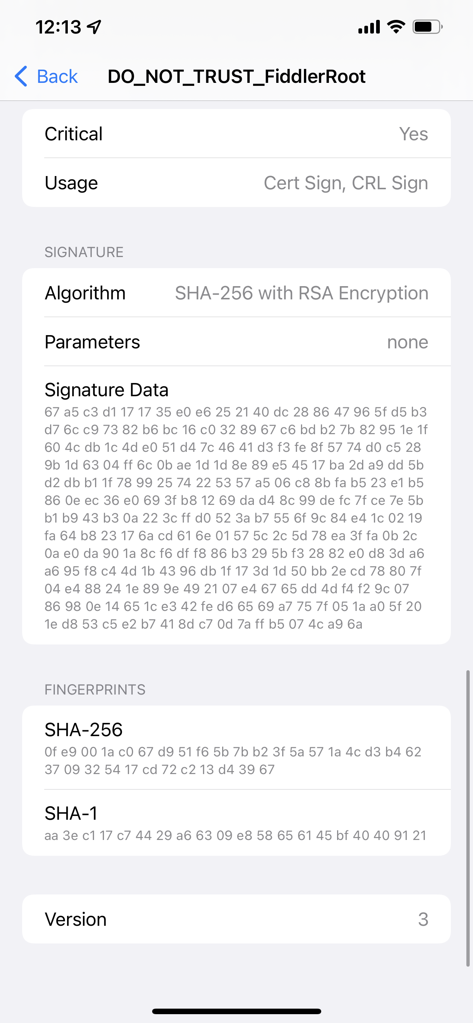Tap the battery indicator icon

pos(427,27)
